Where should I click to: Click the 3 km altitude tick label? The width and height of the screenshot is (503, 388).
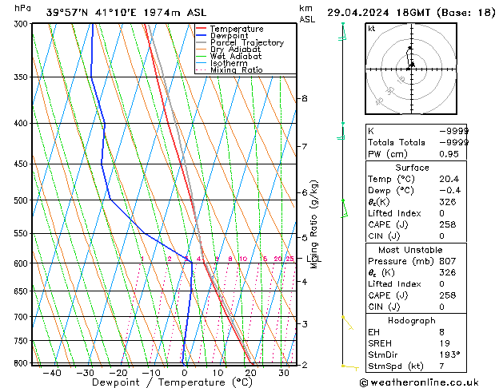(305, 324)
